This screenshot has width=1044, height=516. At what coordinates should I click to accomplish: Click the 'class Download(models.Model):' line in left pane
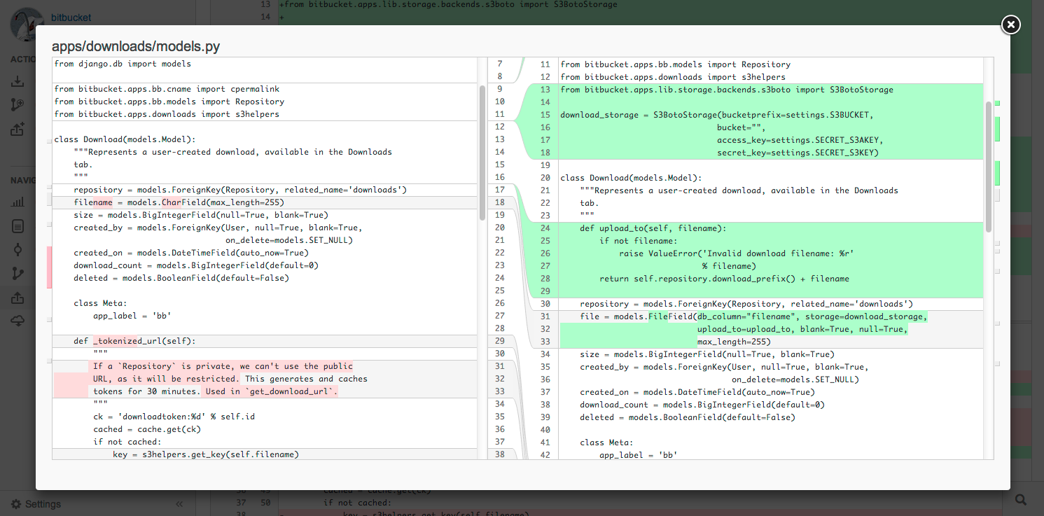point(125,139)
